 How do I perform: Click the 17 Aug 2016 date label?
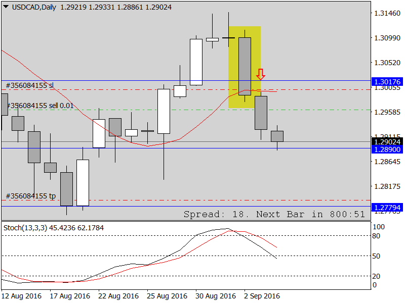click(70, 296)
